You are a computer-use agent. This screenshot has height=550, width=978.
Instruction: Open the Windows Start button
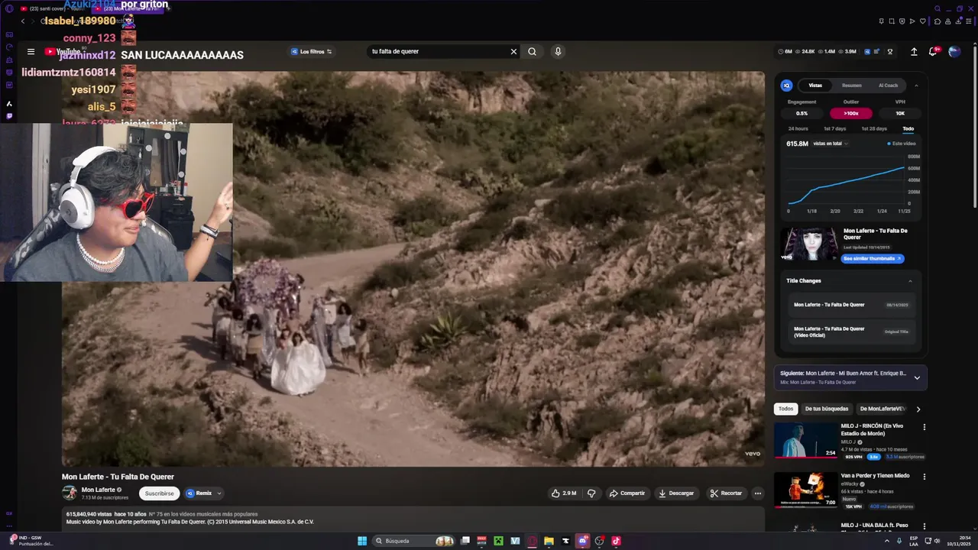coord(362,541)
